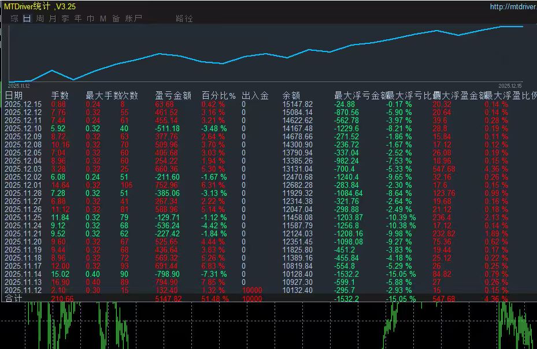Click the floating profit value 123.76
Viewport: 537px width, 349px height.
click(x=444, y=193)
